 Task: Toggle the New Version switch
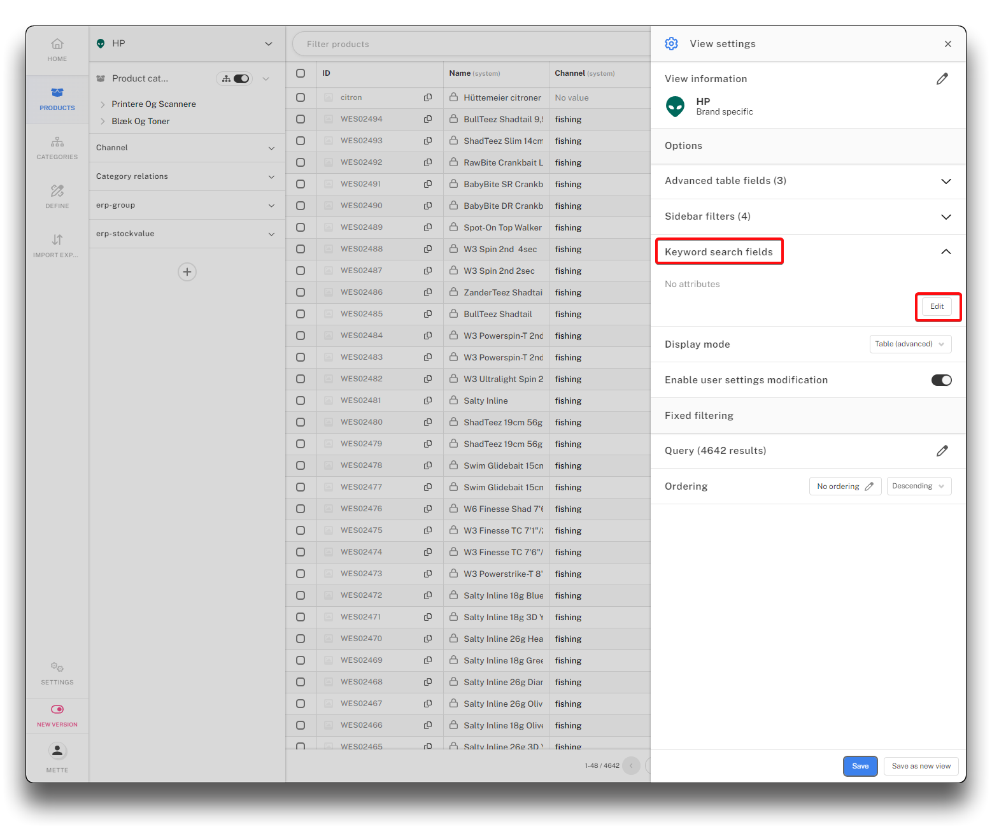pos(57,709)
